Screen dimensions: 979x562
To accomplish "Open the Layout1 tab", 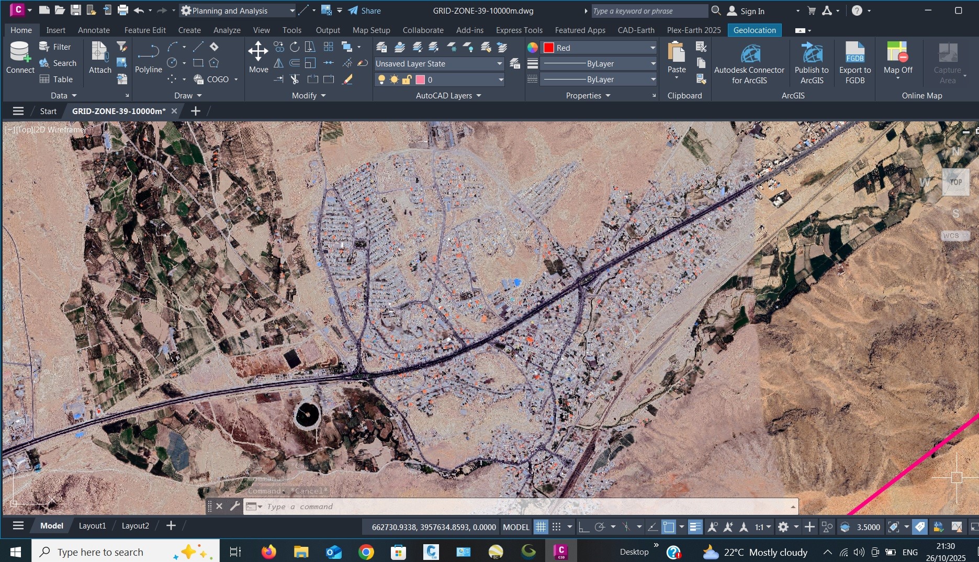I will click(92, 526).
